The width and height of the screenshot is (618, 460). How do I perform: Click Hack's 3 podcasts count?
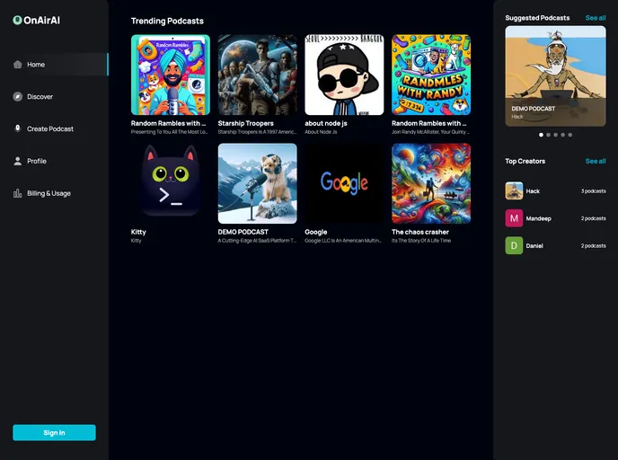tap(593, 190)
